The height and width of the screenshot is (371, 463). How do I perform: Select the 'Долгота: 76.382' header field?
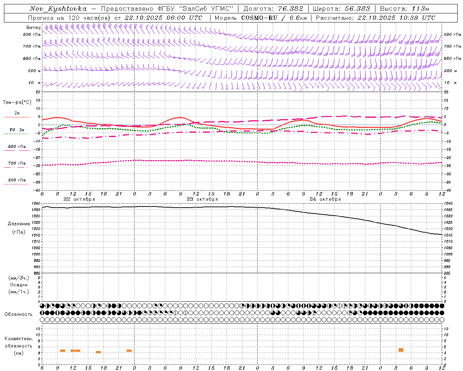pyautogui.click(x=273, y=9)
